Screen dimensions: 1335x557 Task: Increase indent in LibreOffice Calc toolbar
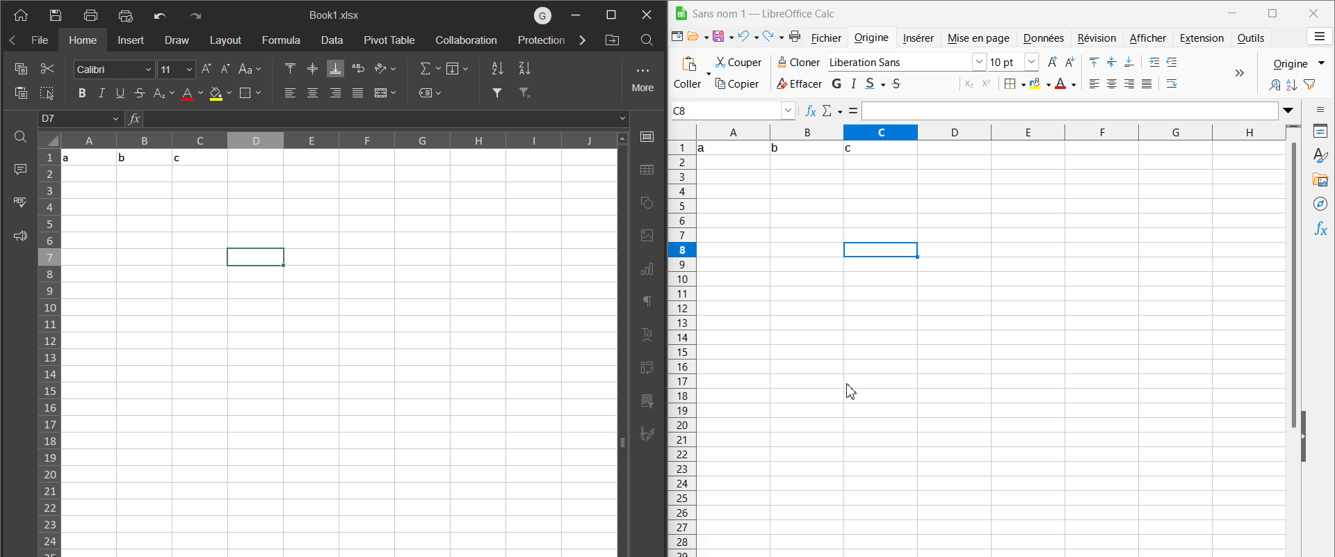click(x=1154, y=63)
